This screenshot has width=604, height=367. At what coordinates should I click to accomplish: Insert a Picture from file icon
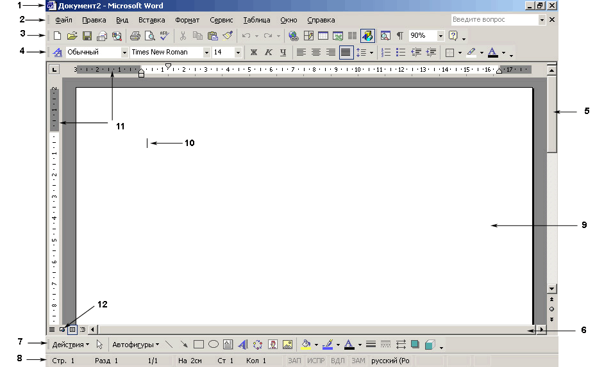[287, 345]
